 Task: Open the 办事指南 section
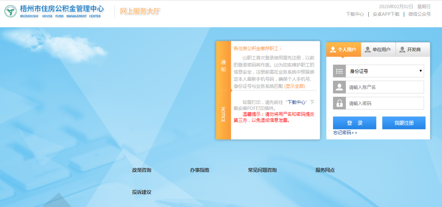tap(200, 170)
